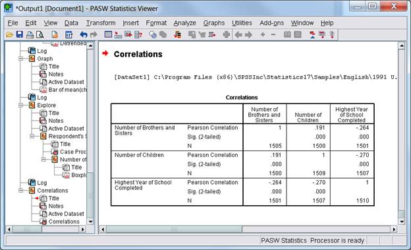Click down arrow of outline scrollbar
This screenshot has height=250, width=411.
click(90, 222)
